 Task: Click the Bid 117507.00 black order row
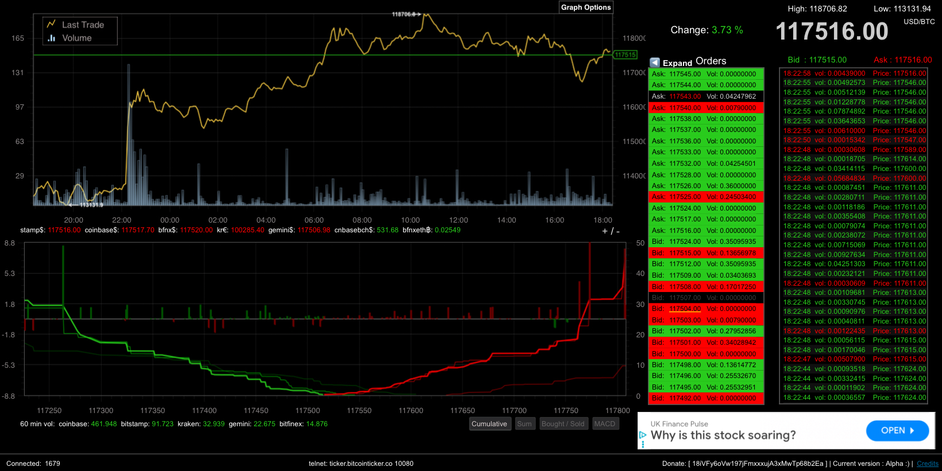tap(706, 298)
